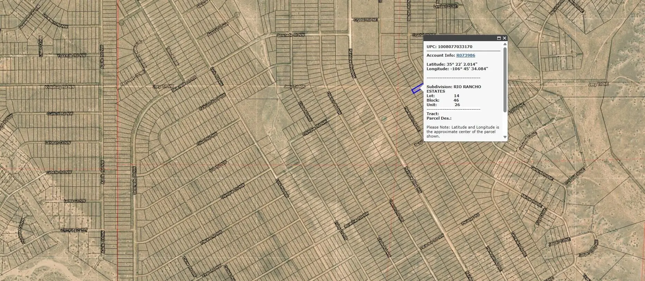
Task: Open account link R073986
Action: coord(465,55)
